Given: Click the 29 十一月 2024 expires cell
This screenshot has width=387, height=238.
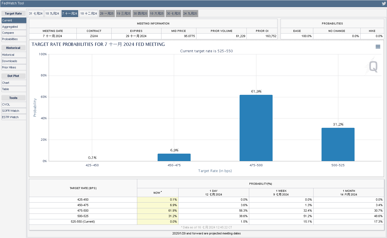Looking at the screenshot, I should coord(136,36).
